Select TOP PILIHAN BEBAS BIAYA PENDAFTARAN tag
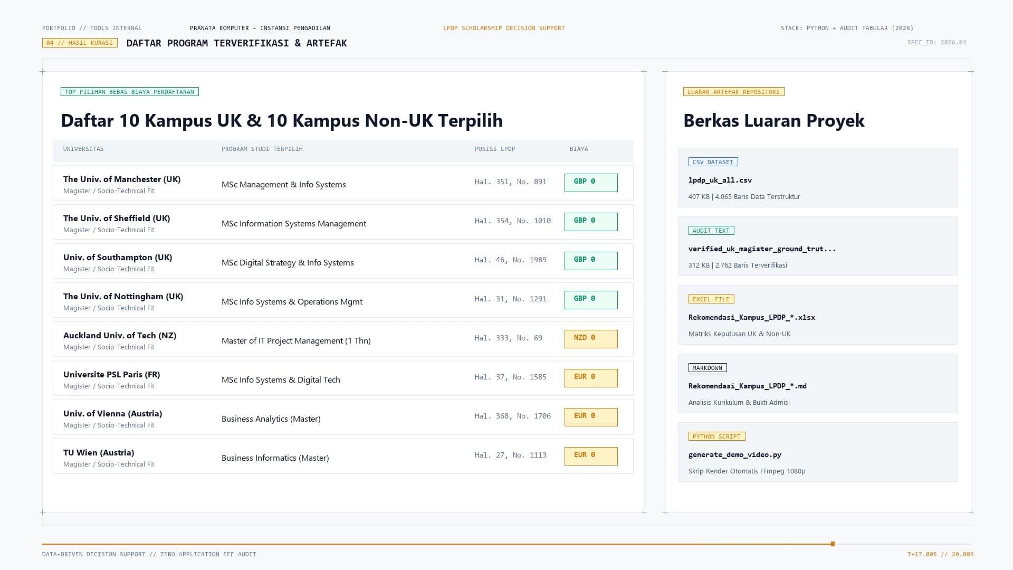Screen dimensions: 1013x570 tap(130, 92)
